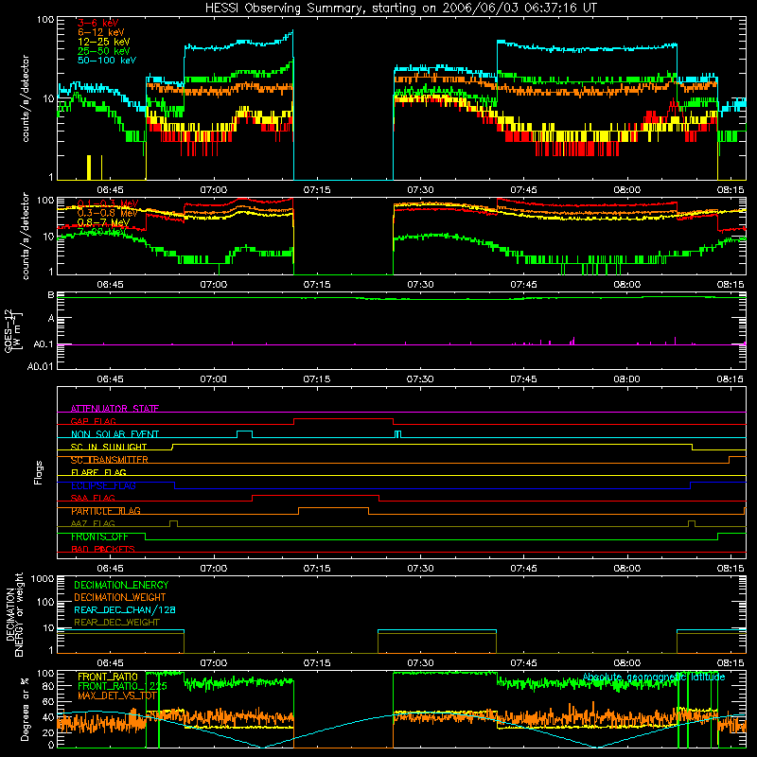Select the 6-12 keV legend label
Screen dimensions: 757x757
pyautogui.click(x=100, y=32)
